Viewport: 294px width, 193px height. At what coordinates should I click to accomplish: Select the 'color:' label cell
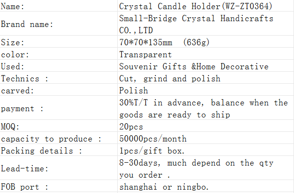59,54
